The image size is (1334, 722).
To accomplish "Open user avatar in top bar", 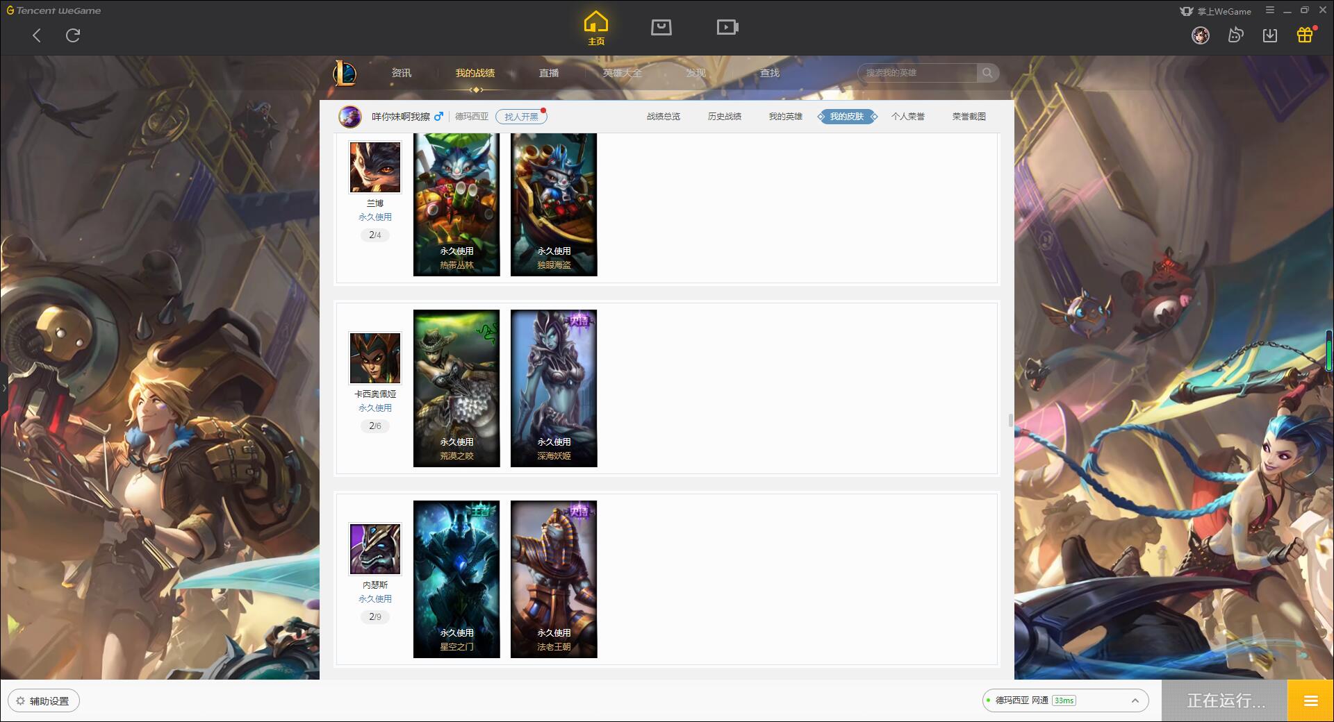I will click(x=1201, y=35).
